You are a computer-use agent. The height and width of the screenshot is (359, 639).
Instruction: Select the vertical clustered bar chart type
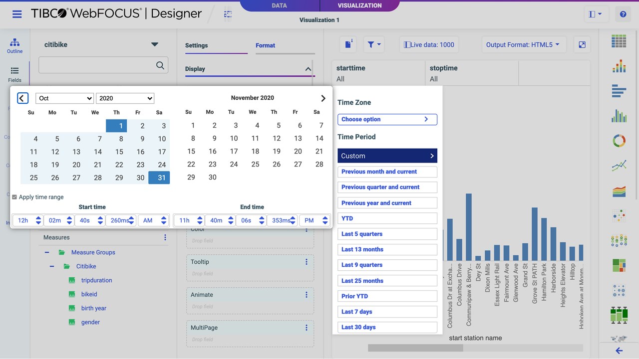pos(619,116)
